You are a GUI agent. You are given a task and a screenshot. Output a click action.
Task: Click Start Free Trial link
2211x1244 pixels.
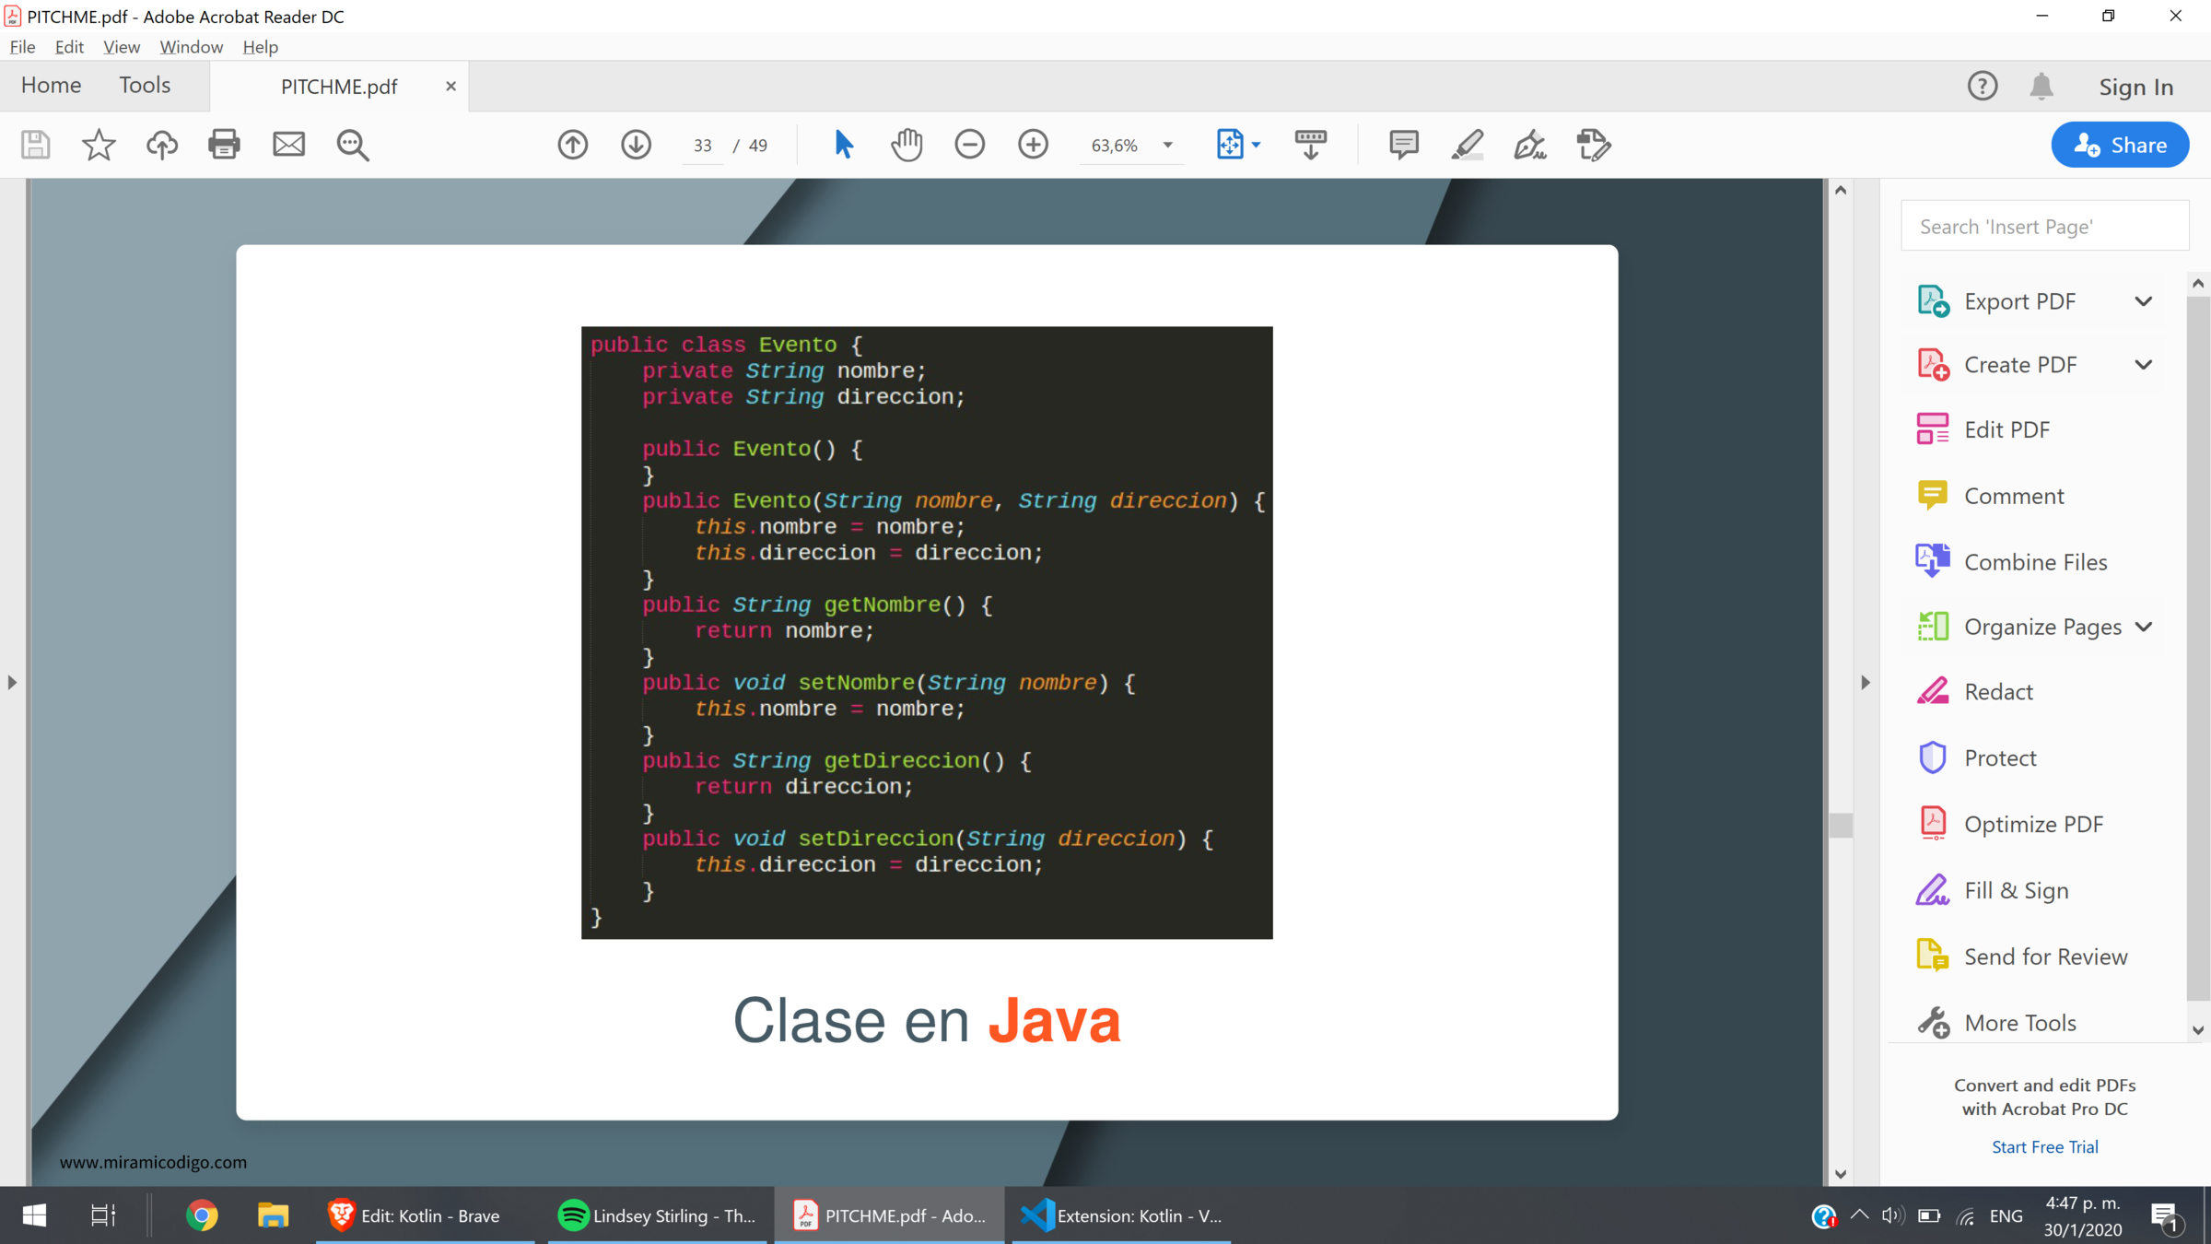pos(2044,1147)
